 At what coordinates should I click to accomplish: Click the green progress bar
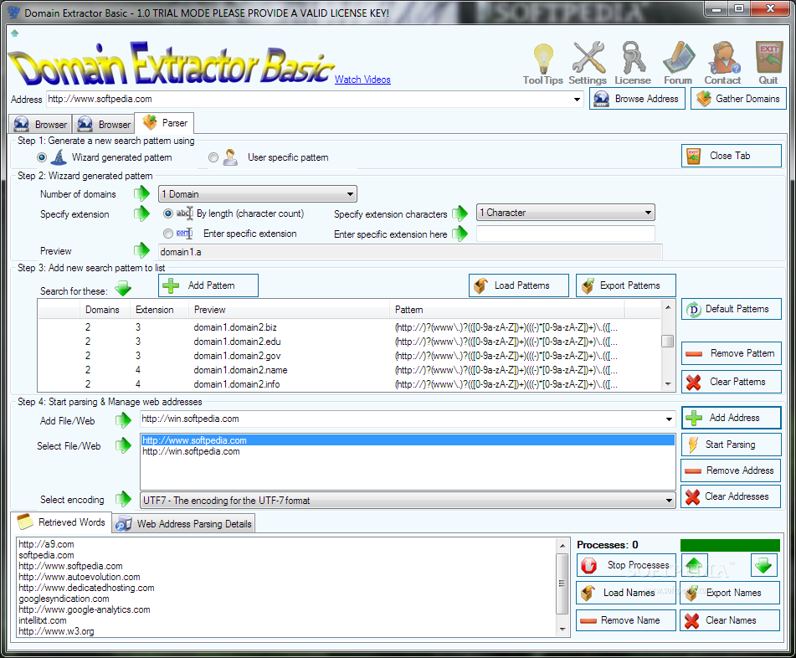(x=730, y=545)
